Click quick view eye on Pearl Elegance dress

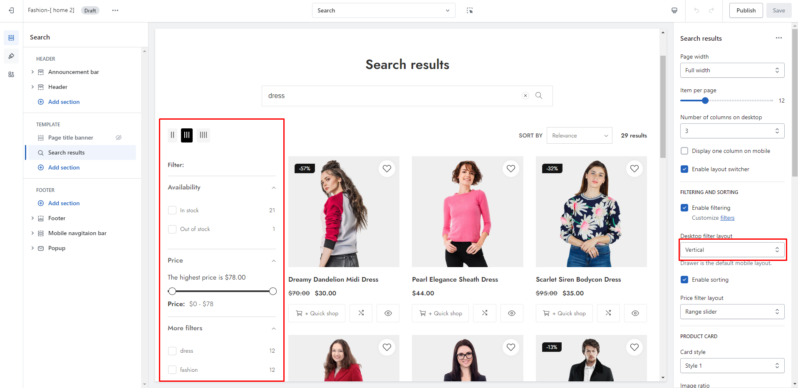511,313
